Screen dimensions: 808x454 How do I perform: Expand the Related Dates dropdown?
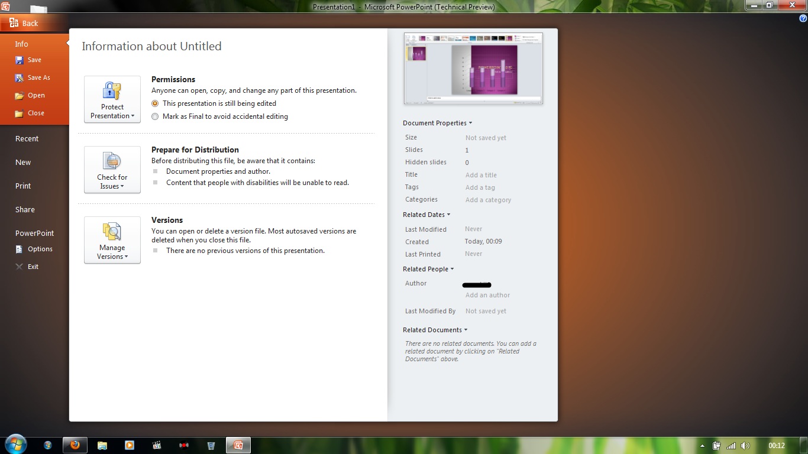[426, 215]
